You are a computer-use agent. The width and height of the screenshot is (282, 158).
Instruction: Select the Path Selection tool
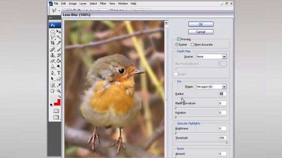[52, 79]
